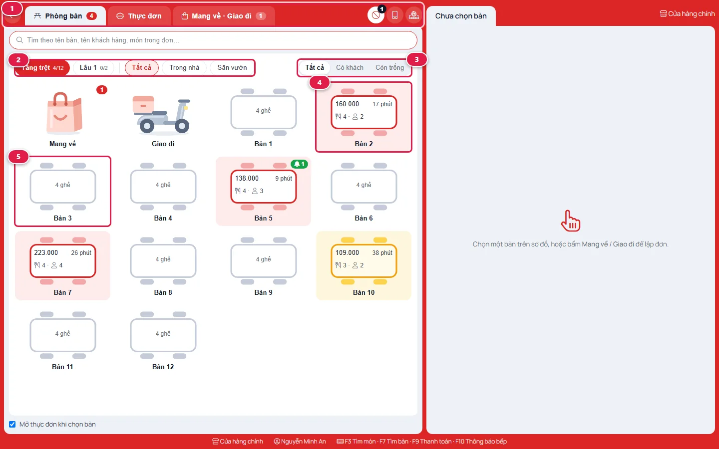Click the Chưa chọn bàn order tab
This screenshot has width=719, height=449.
(461, 16)
